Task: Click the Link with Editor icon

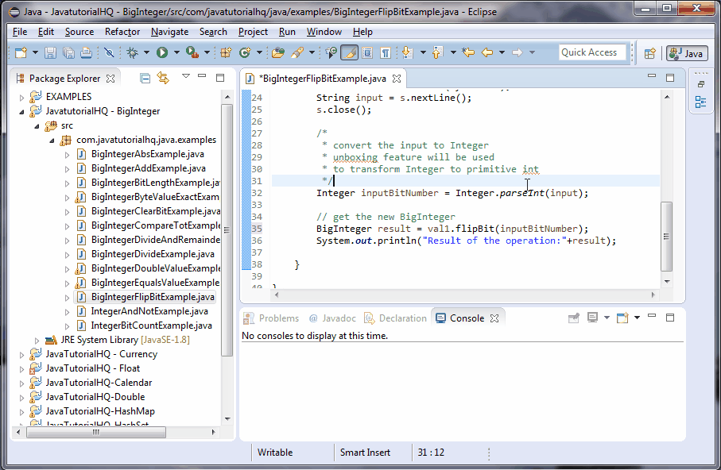Action: pos(163,77)
